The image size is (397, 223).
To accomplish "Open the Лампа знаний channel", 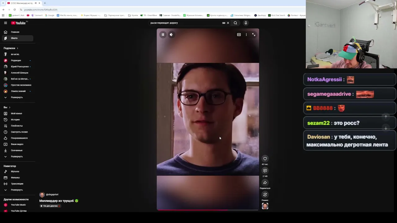I will (18, 91).
